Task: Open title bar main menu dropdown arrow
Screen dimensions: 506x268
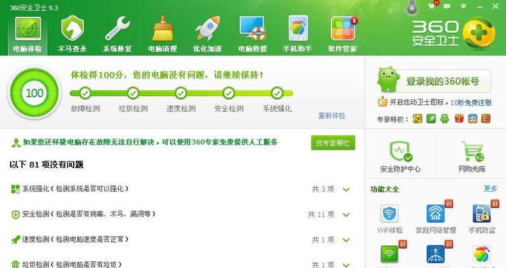Action: (x=464, y=6)
